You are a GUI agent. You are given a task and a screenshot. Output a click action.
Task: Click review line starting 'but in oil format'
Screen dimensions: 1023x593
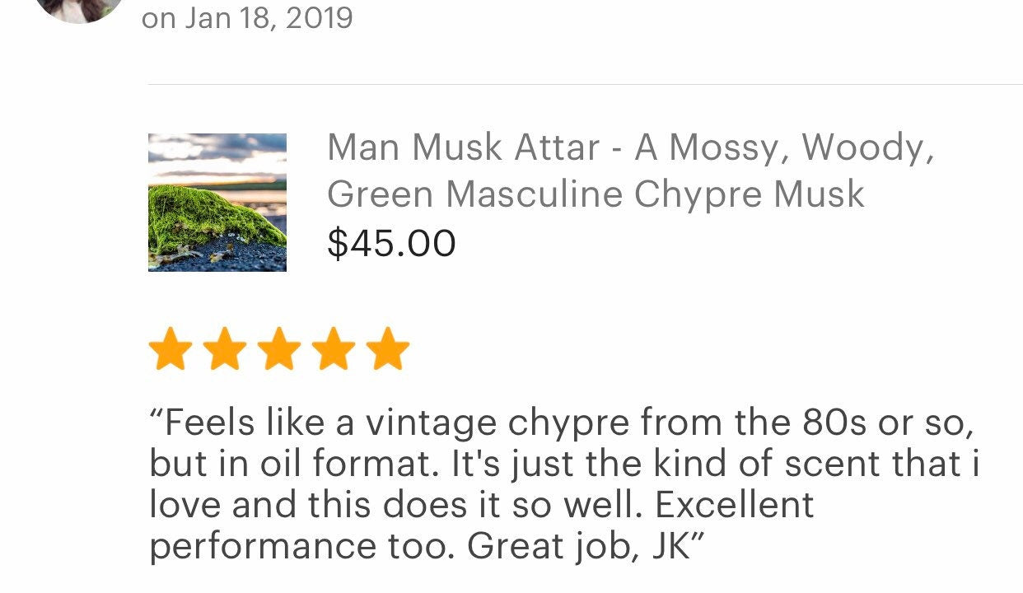click(563, 465)
